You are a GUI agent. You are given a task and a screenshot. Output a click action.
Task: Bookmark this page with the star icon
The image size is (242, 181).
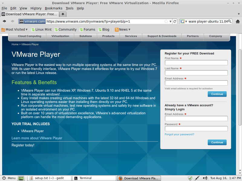[x=166, y=21]
